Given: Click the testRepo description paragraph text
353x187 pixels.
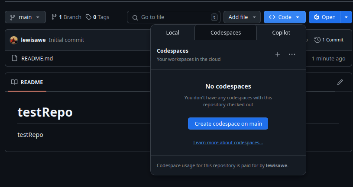Looking at the screenshot, I should click(30, 135).
